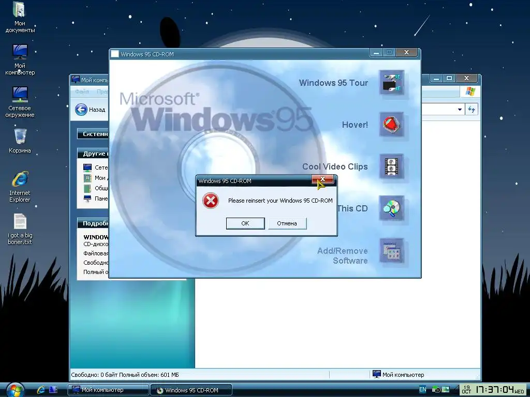Open the Мои документы link in Другие места
Viewport: 530px width, 397px height.
coord(96,178)
